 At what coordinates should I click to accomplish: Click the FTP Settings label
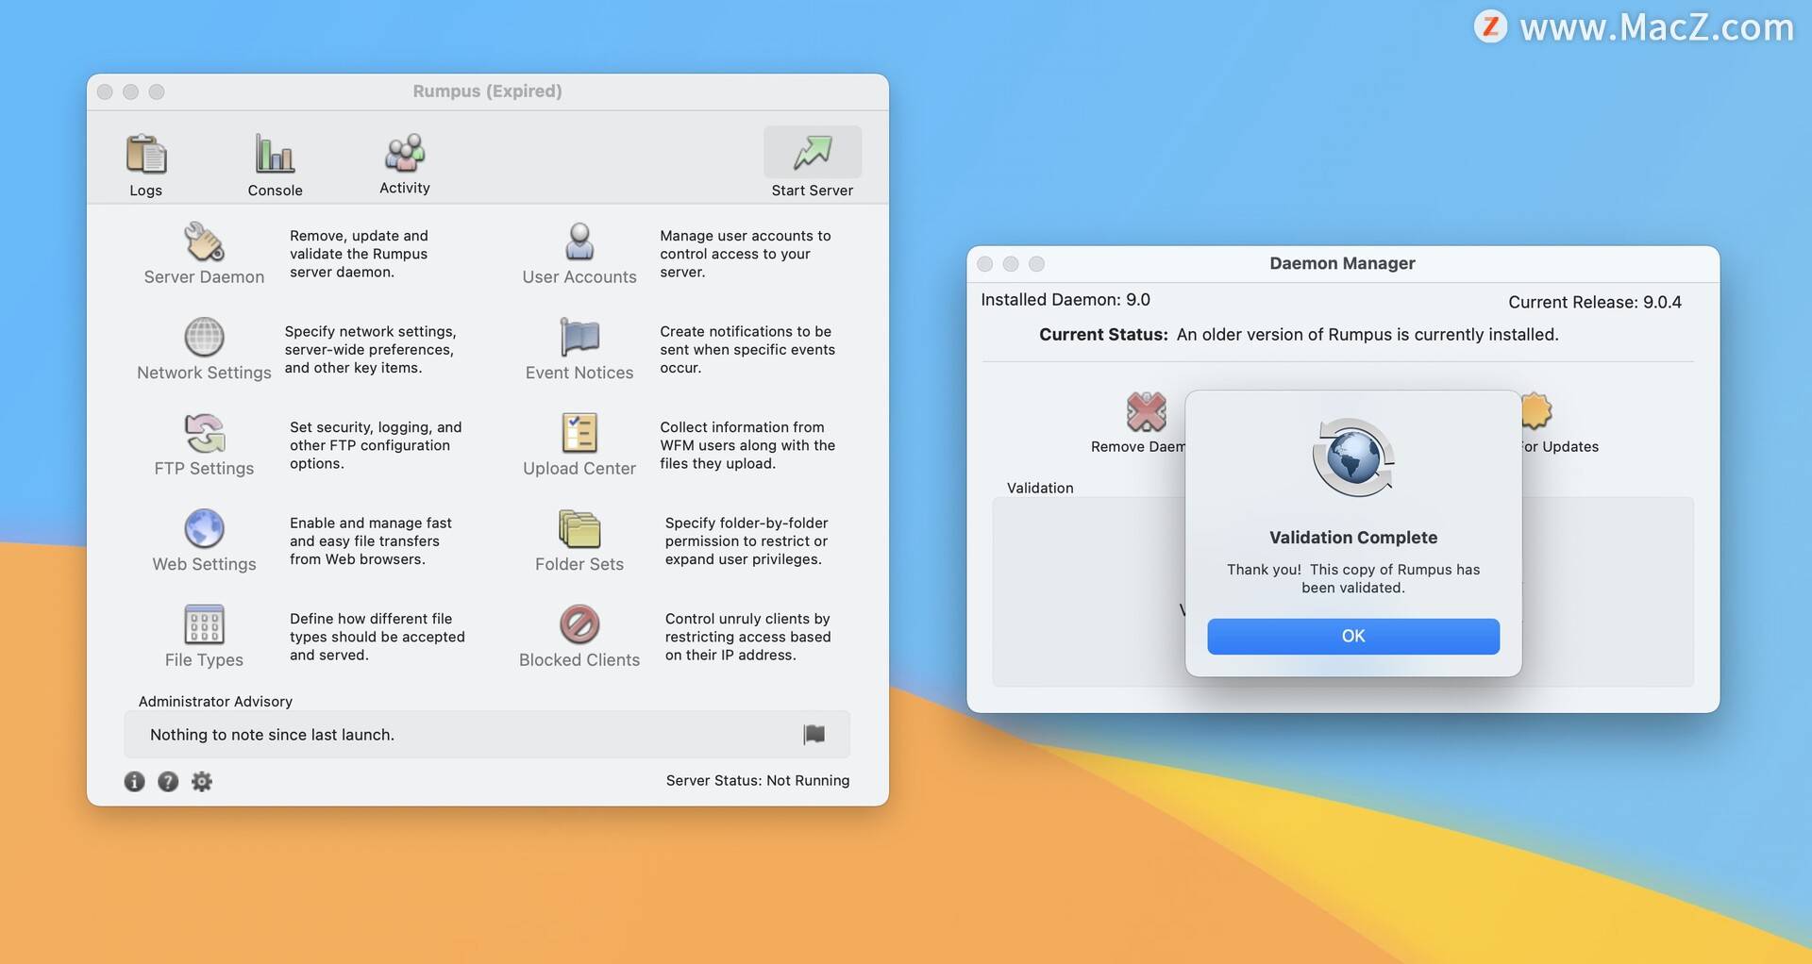tap(204, 469)
